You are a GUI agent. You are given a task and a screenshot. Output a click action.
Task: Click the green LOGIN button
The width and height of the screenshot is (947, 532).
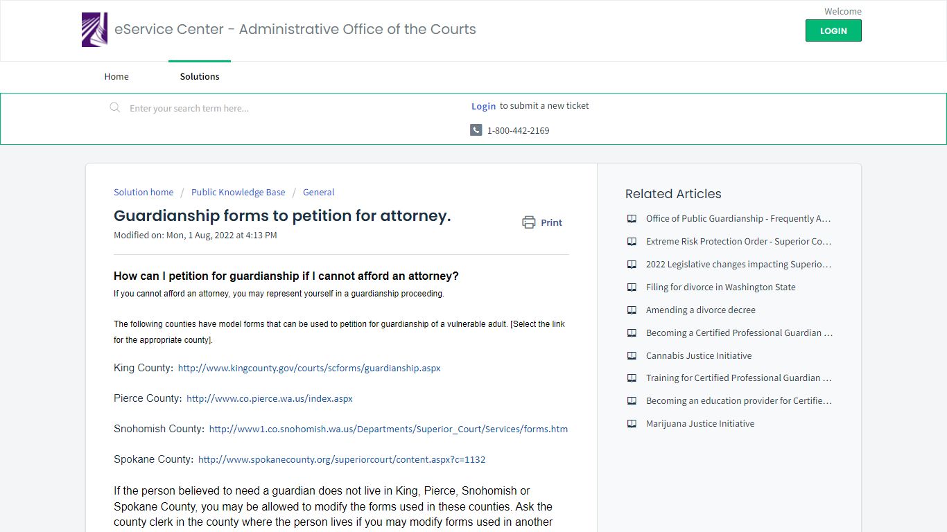tap(833, 30)
